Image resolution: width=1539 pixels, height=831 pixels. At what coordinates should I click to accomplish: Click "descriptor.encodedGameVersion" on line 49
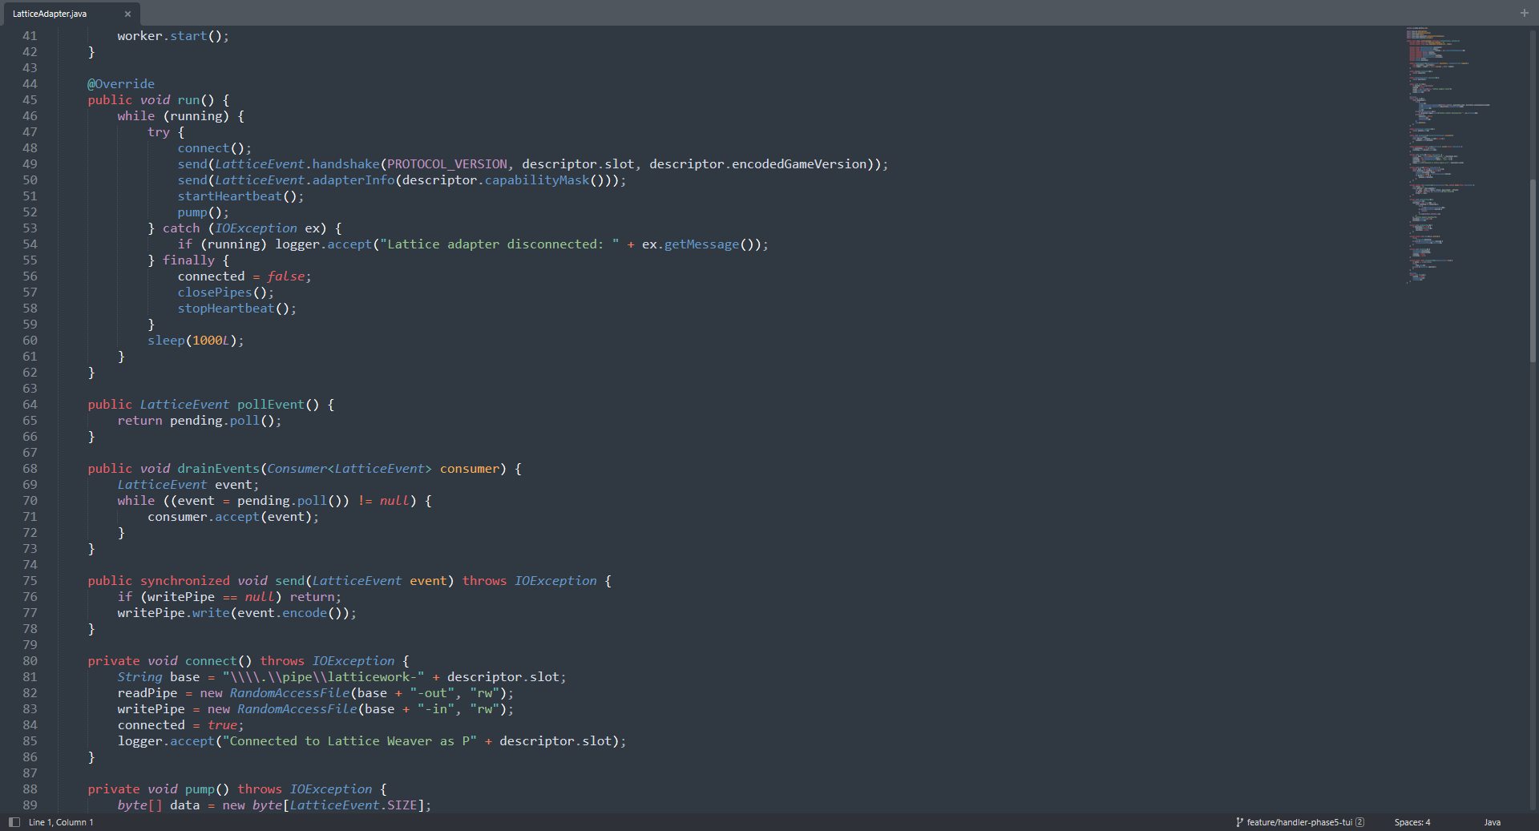pos(758,164)
